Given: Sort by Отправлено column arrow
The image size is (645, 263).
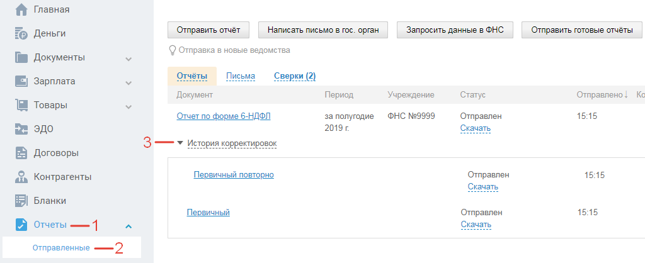Looking at the screenshot, I should [x=625, y=95].
